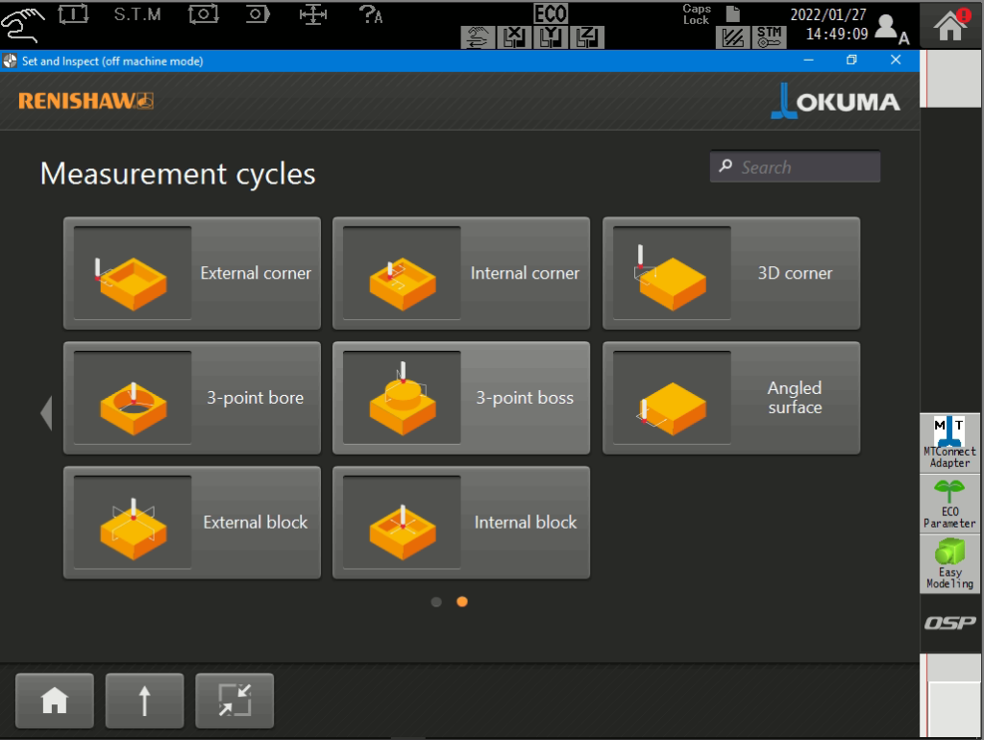Open Easy Modeling from the sidebar
This screenshot has height=740, width=984.
point(949,564)
